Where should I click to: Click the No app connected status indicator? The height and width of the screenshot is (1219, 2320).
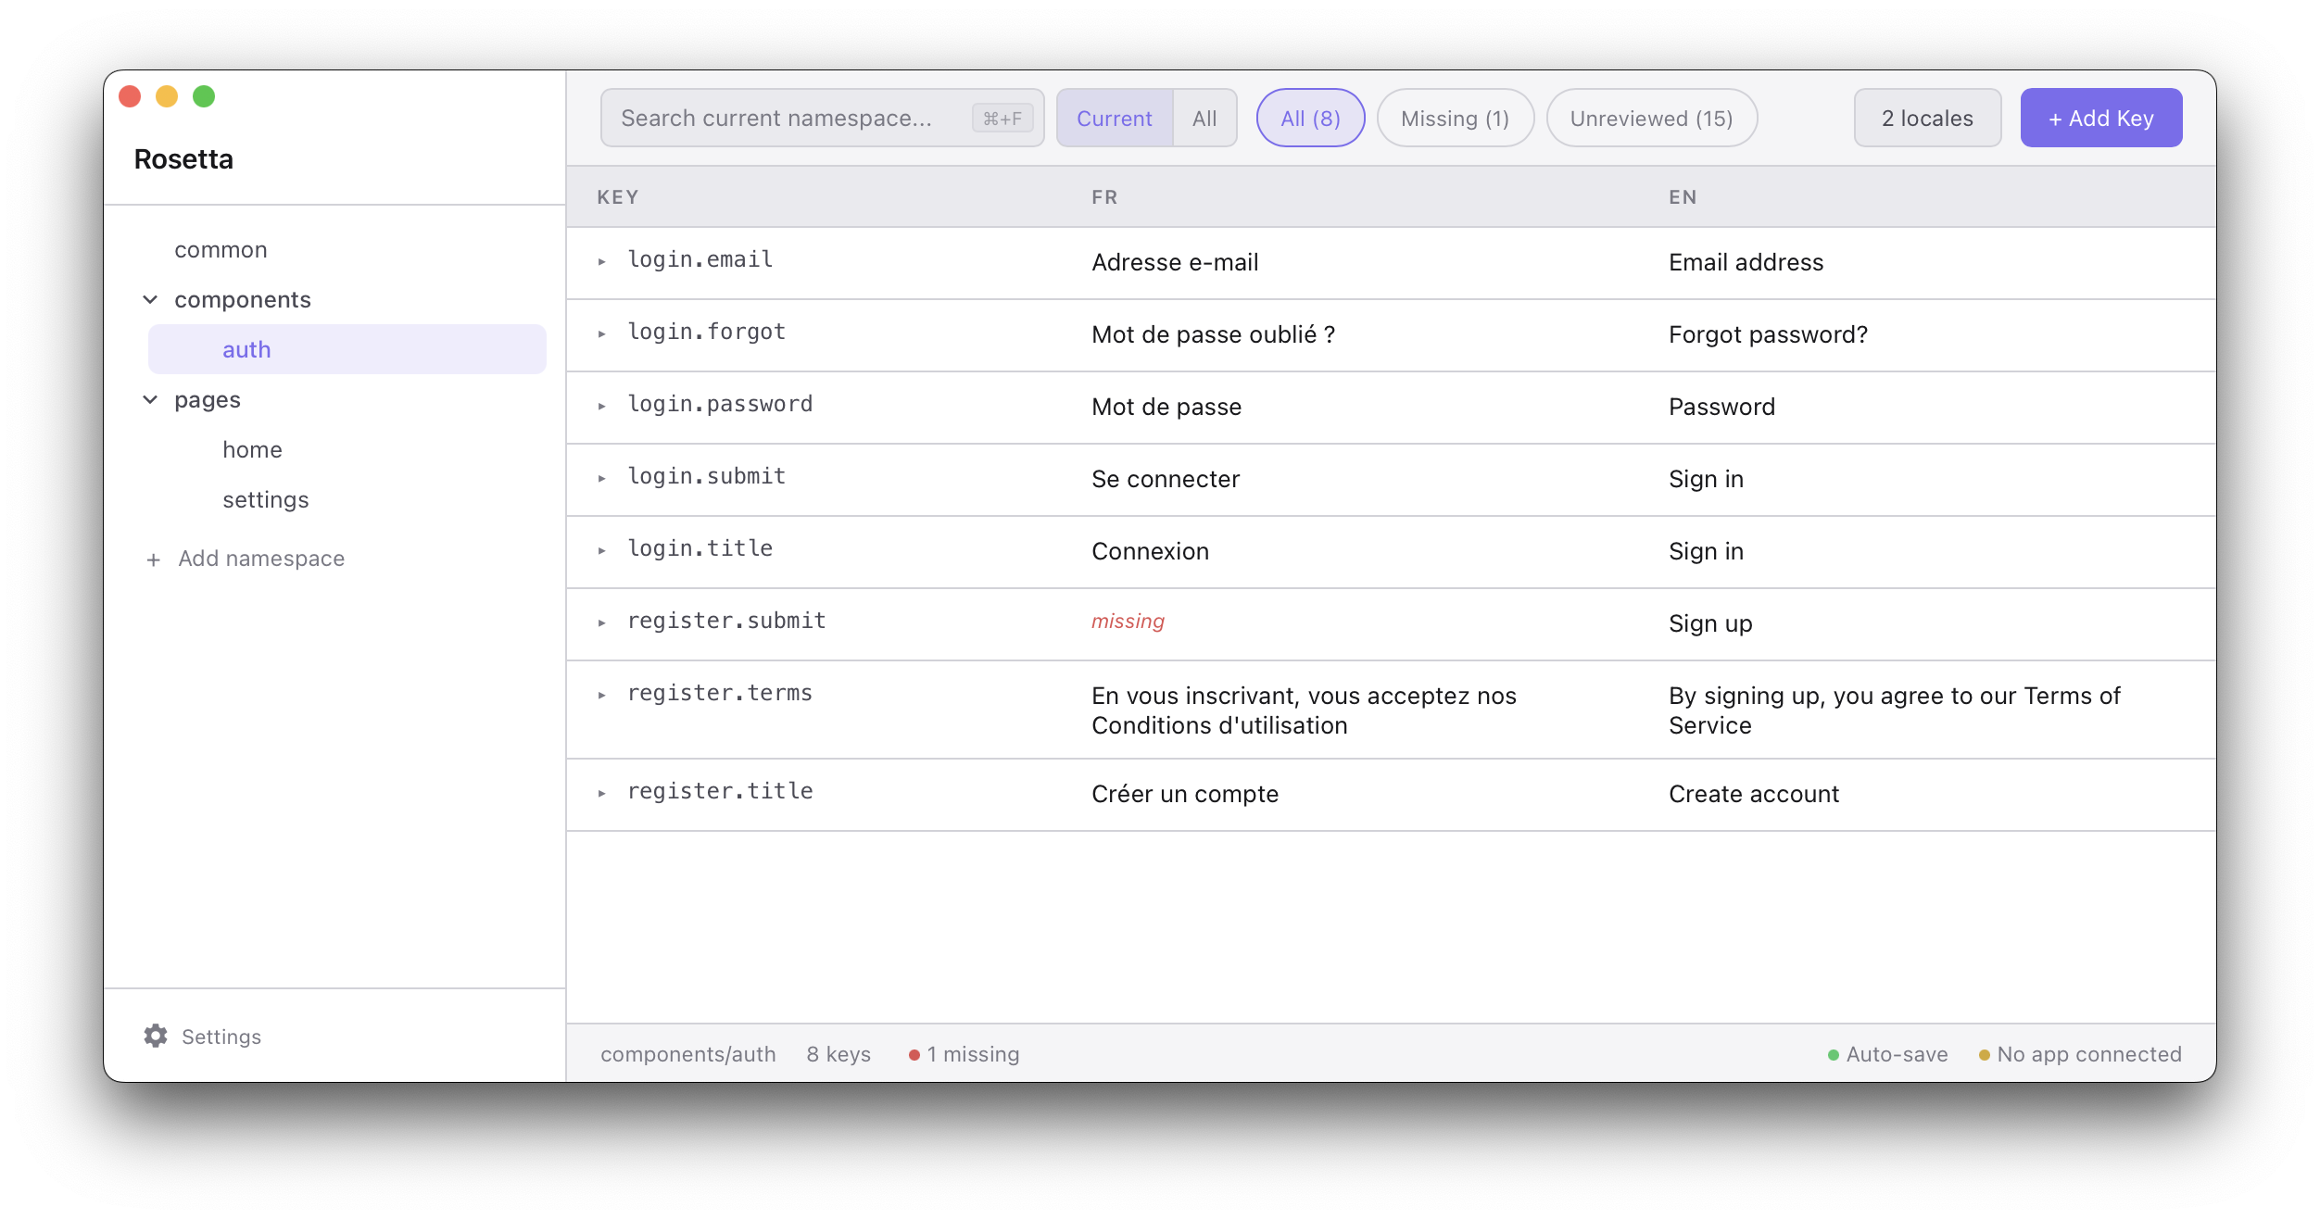[x=2079, y=1055]
